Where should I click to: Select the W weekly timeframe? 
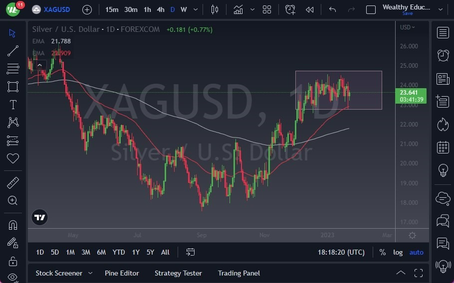click(x=184, y=9)
